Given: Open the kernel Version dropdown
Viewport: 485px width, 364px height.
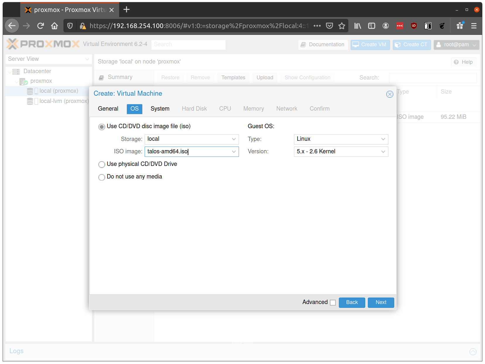Looking at the screenshot, I should [x=341, y=152].
